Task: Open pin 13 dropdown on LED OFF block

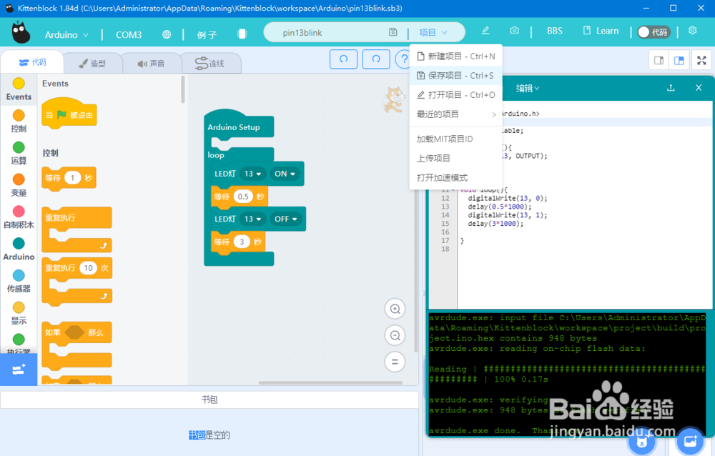Action: [x=252, y=219]
